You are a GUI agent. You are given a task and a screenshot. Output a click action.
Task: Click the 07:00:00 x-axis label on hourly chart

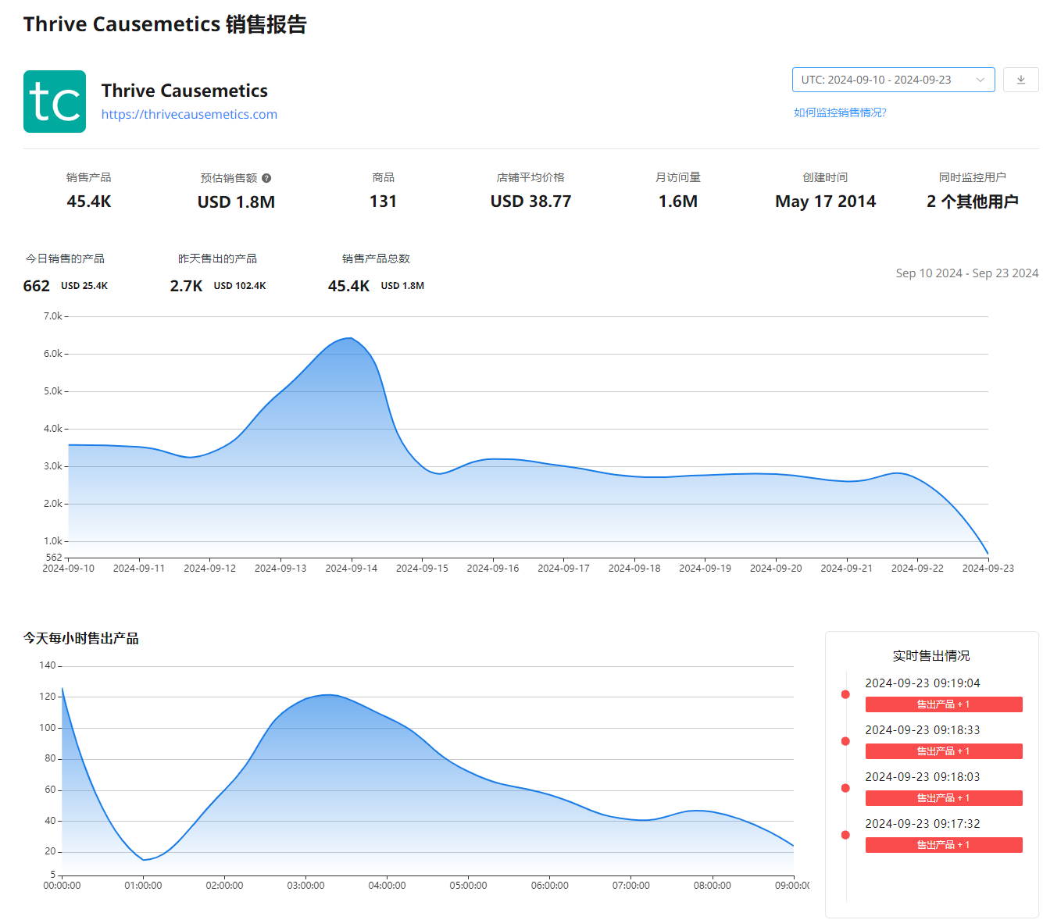pos(630,886)
